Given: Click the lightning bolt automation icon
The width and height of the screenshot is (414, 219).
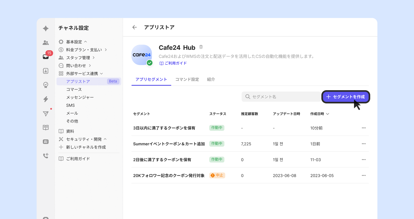Looking at the screenshot, I should (x=46, y=99).
